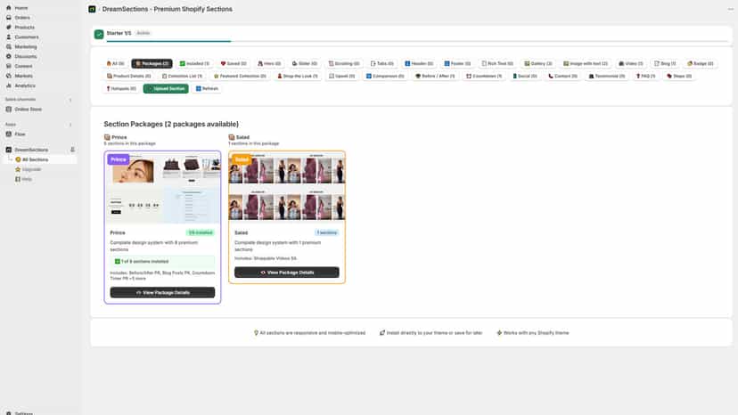Filter by Image with text sections

click(x=586, y=63)
